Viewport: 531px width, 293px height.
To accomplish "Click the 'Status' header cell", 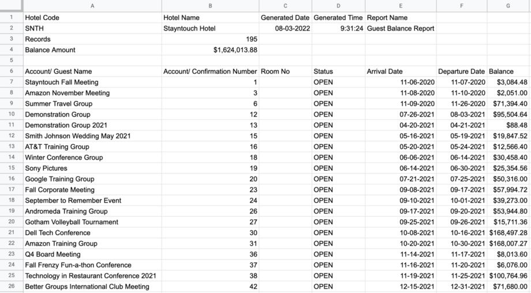I will point(338,72).
